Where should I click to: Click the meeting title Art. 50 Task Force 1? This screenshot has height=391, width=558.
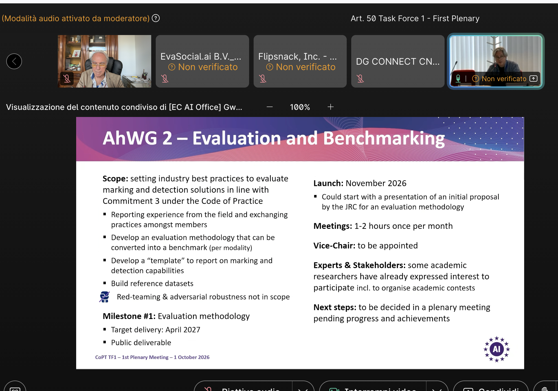pyautogui.click(x=415, y=18)
